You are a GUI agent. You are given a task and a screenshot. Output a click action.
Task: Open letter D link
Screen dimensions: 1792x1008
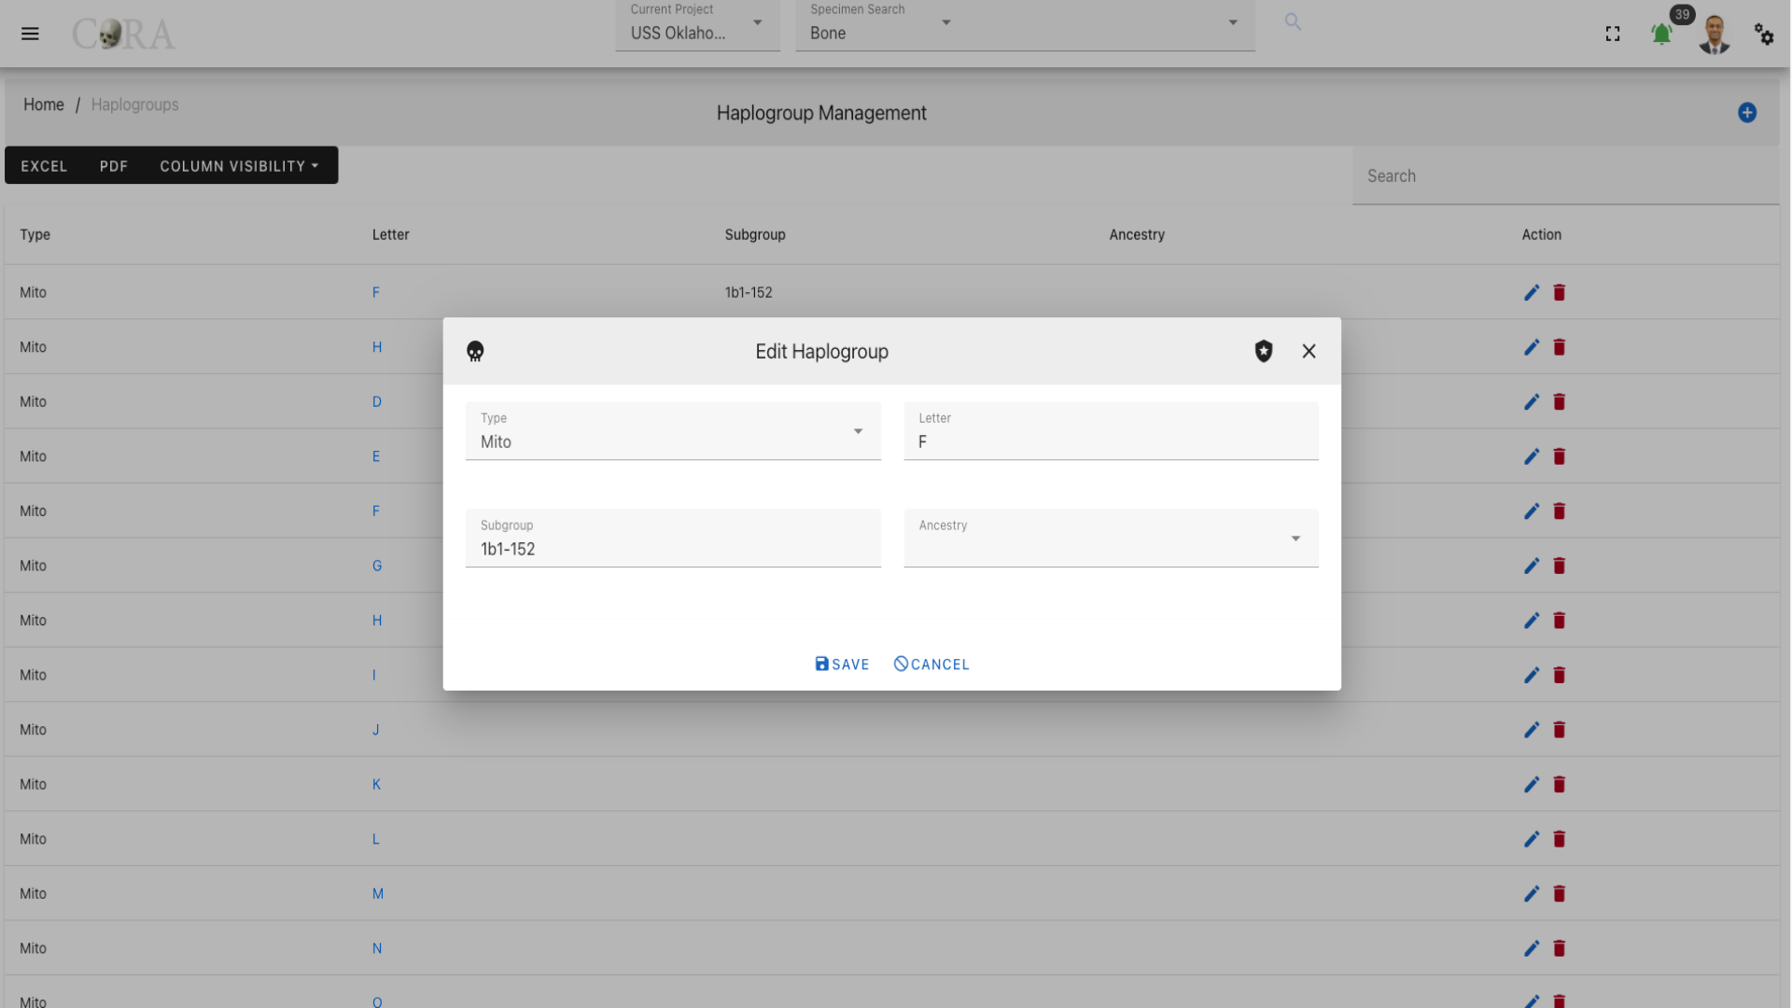coord(377,402)
